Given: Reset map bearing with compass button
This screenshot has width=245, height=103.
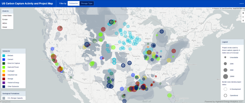Looking at the screenshot, I should (243, 21).
